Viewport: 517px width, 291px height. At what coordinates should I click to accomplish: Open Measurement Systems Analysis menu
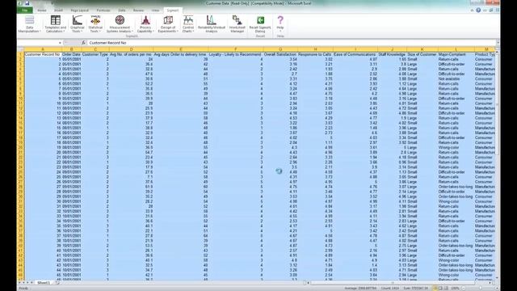(120, 24)
